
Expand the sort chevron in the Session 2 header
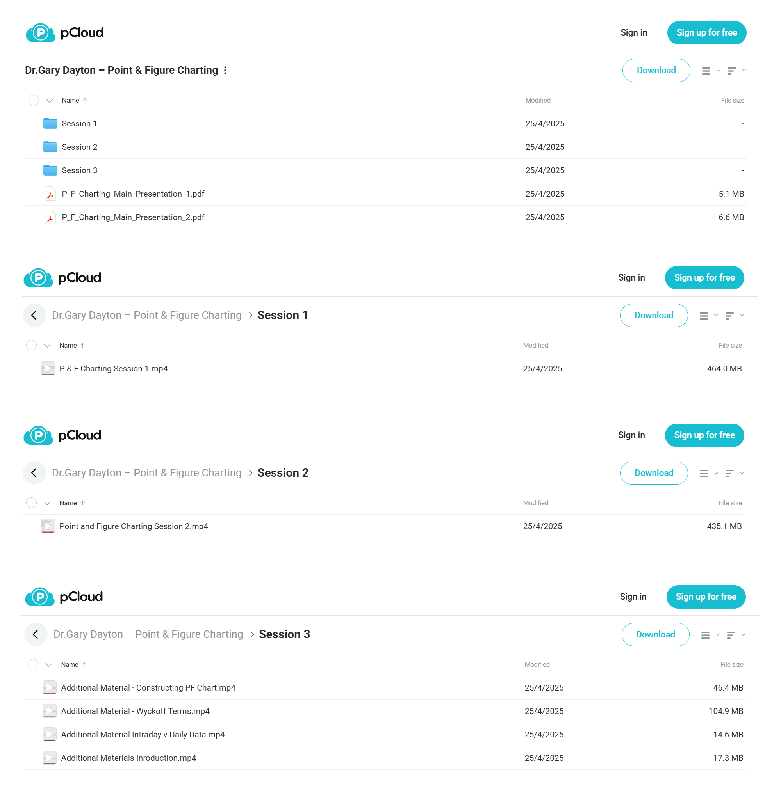pyautogui.click(x=742, y=473)
